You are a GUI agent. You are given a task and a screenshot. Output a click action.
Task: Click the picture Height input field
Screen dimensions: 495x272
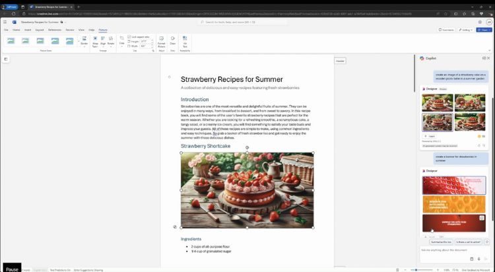click(x=146, y=42)
